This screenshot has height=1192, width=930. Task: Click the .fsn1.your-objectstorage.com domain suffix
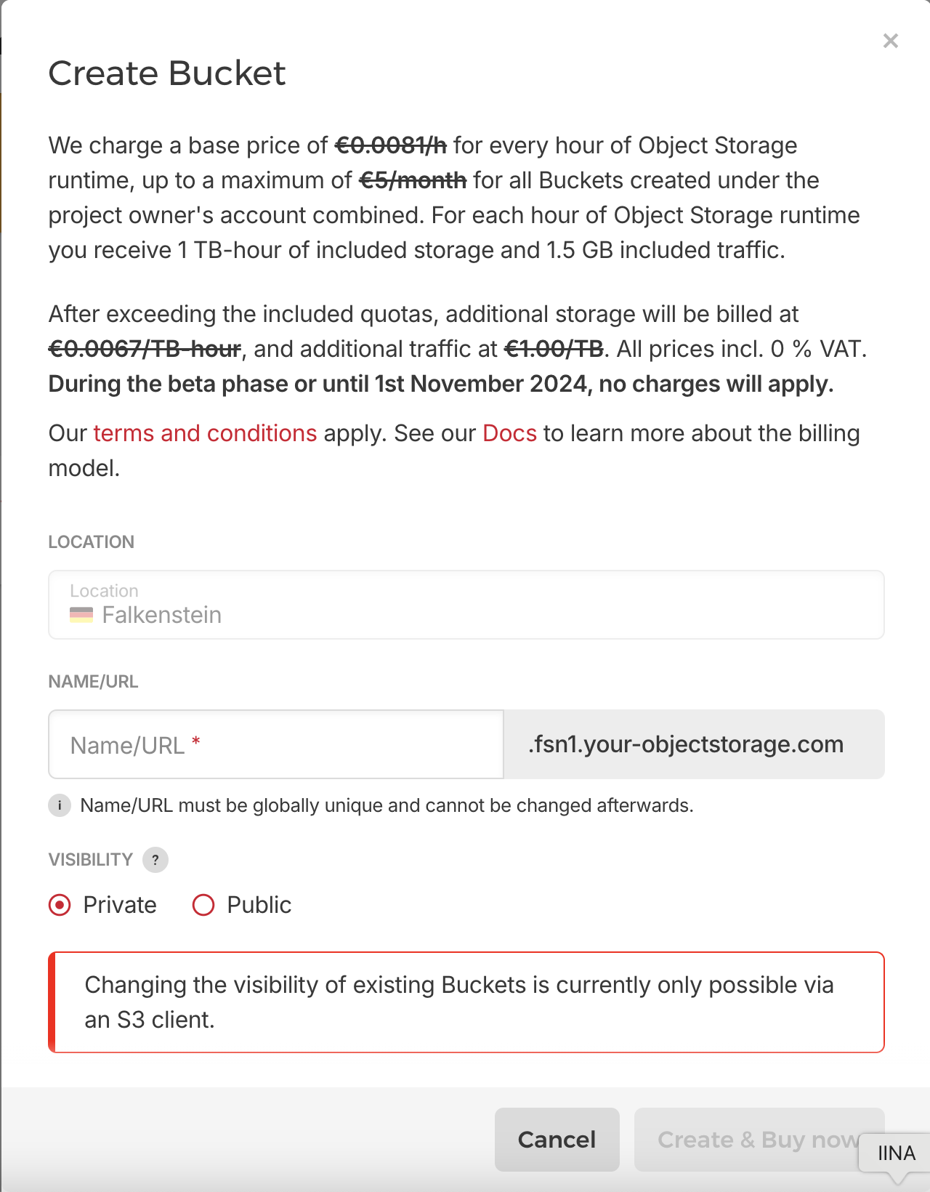click(686, 744)
